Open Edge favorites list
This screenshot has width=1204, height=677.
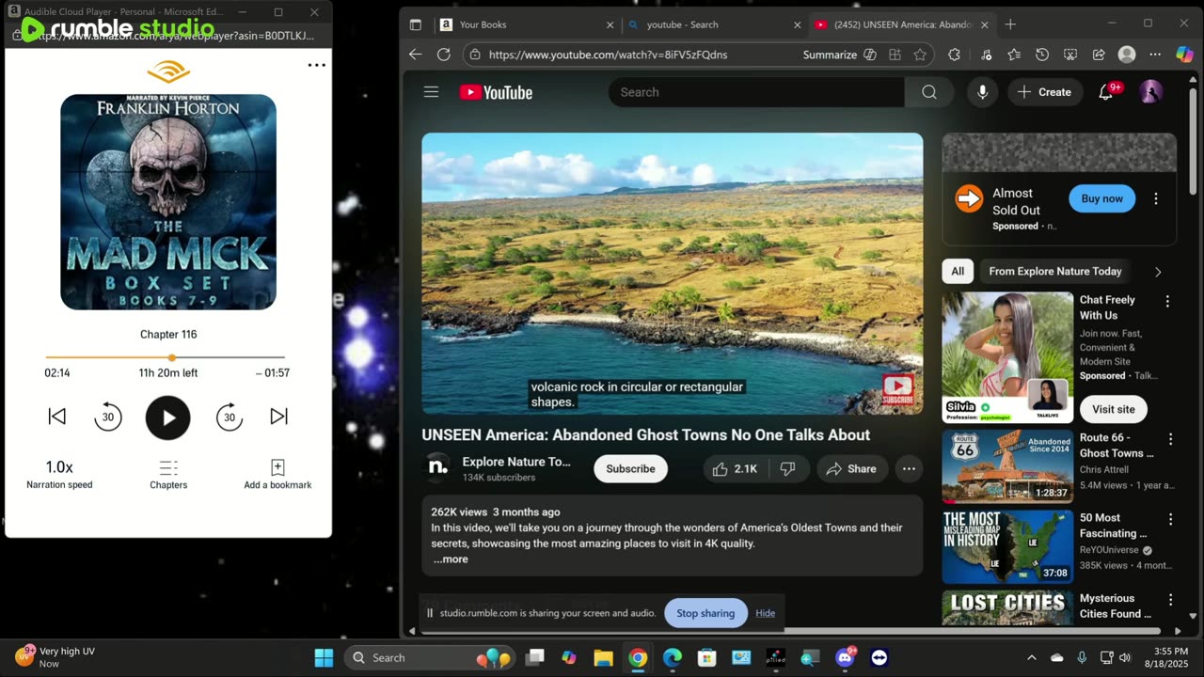pyautogui.click(x=1014, y=55)
